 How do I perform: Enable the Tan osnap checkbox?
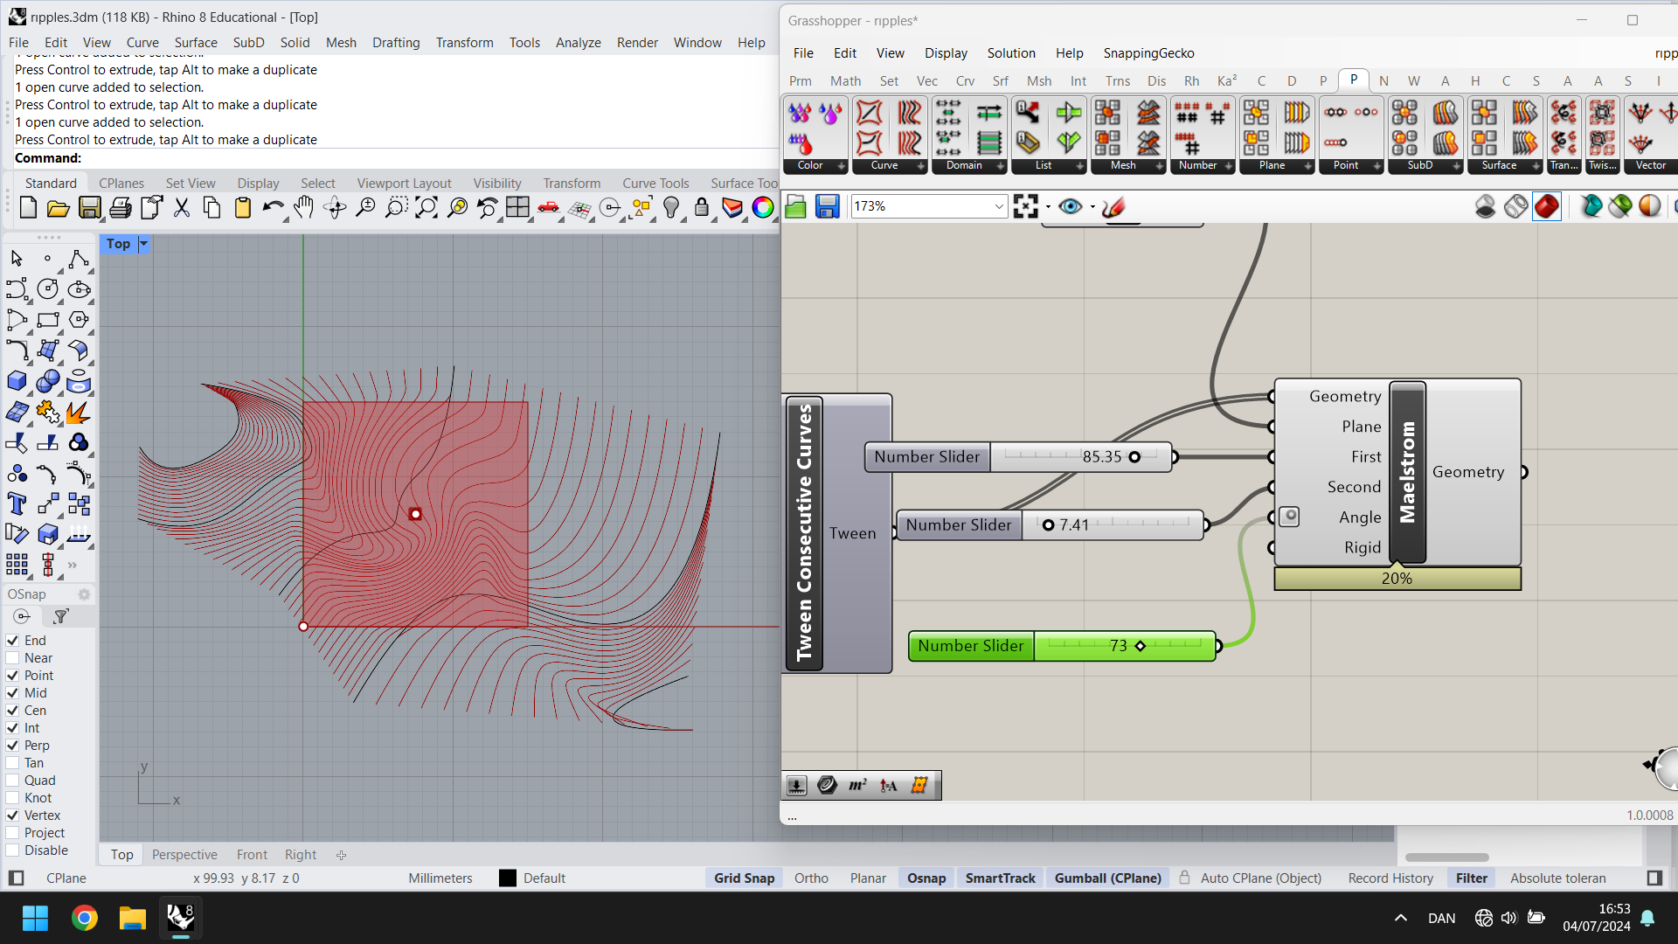click(12, 763)
